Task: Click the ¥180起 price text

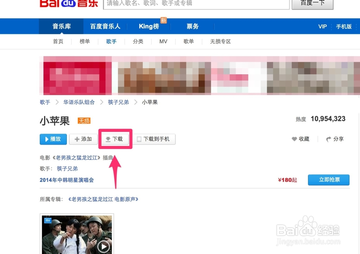Action: [x=287, y=180]
